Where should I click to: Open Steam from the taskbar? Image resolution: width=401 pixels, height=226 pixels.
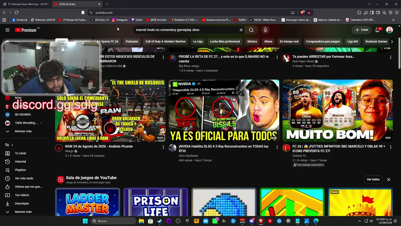159,221
